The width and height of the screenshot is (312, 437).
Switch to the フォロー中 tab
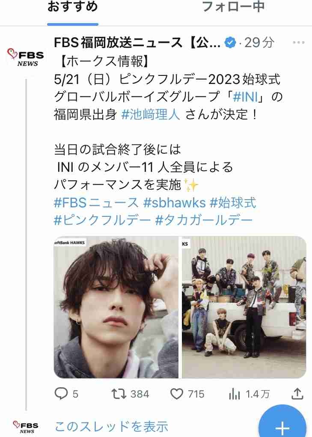pyautogui.click(x=233, y=7)
